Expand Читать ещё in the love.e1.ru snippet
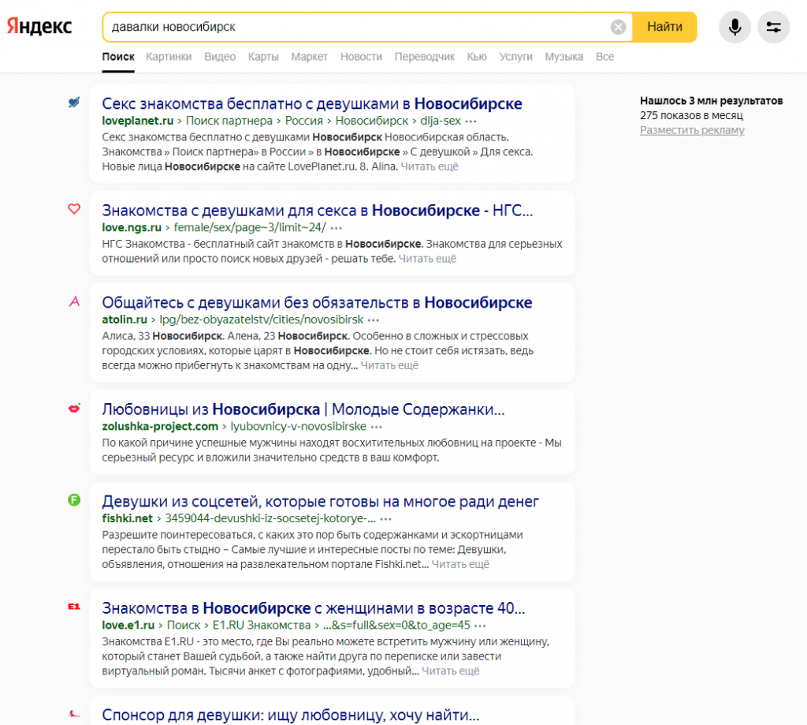This screenshot has height=725, width=807. click(450, 671)
